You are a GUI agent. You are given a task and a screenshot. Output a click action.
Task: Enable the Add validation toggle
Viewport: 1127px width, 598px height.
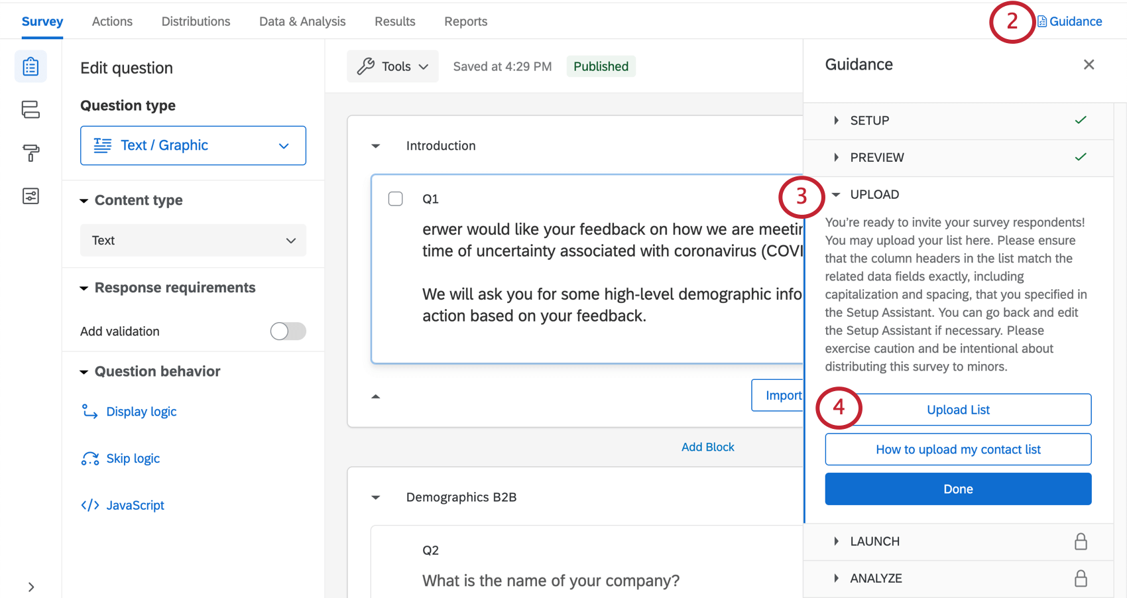click(x=288, y=331)
